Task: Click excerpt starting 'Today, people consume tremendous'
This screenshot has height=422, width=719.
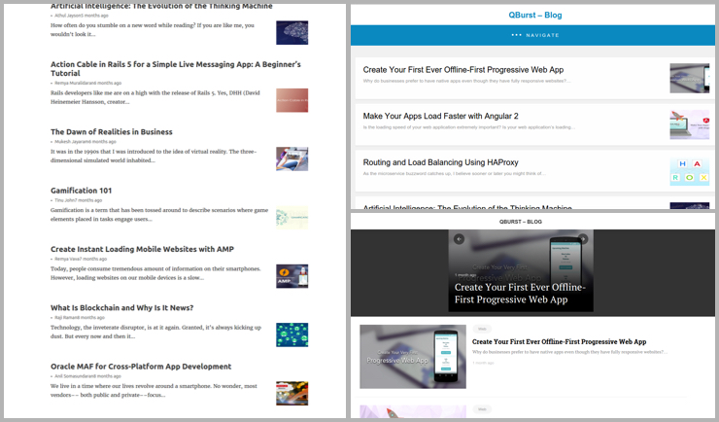Action: point(155,273)
